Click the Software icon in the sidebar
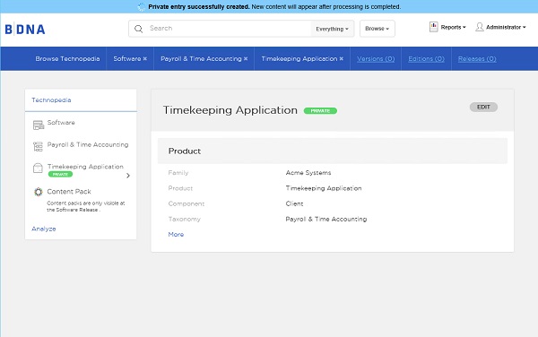The height and width of the screenshot is (337, 538). click(39, 125)
